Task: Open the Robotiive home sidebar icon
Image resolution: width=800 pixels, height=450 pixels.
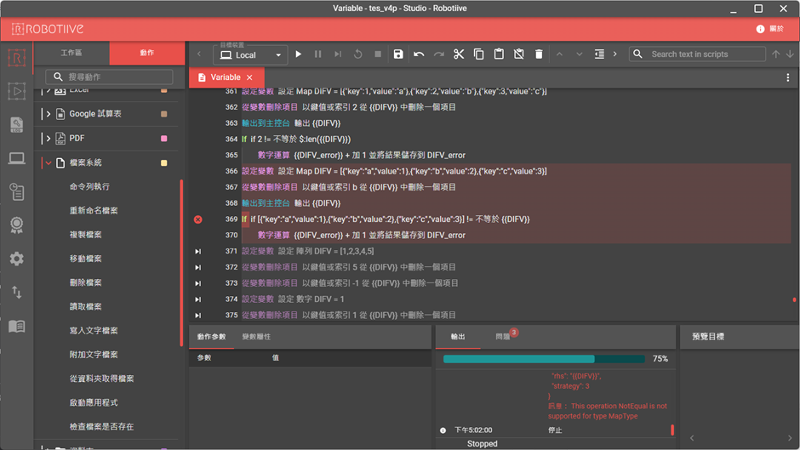Action: coord(16,58)
